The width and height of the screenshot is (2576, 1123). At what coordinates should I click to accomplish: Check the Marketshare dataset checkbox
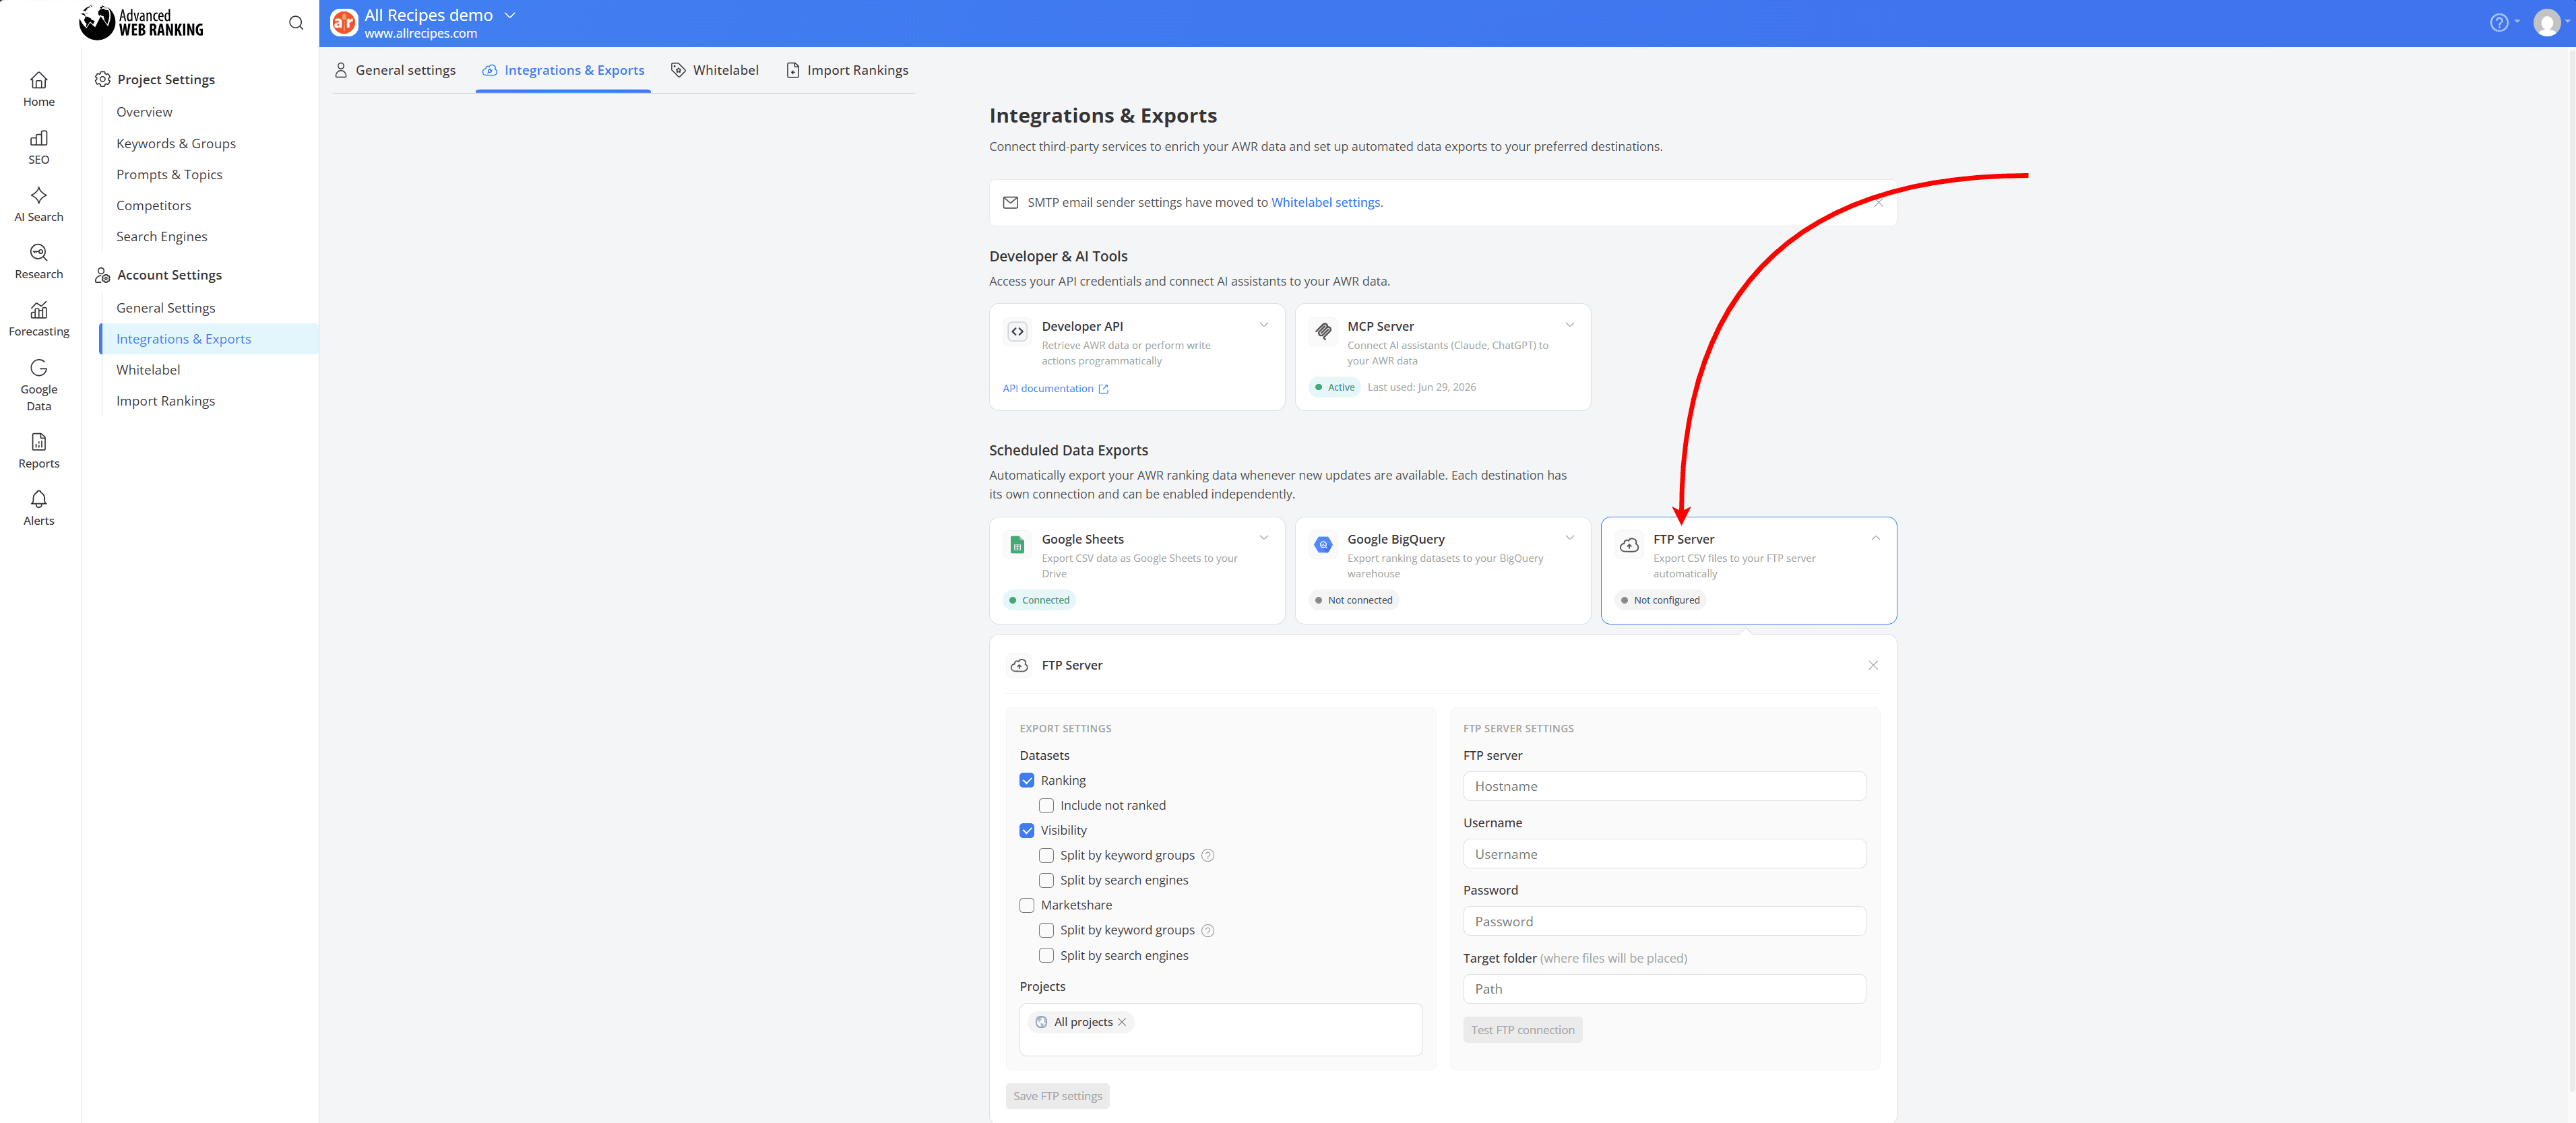pyautogui.click(x=1027, y=906)
